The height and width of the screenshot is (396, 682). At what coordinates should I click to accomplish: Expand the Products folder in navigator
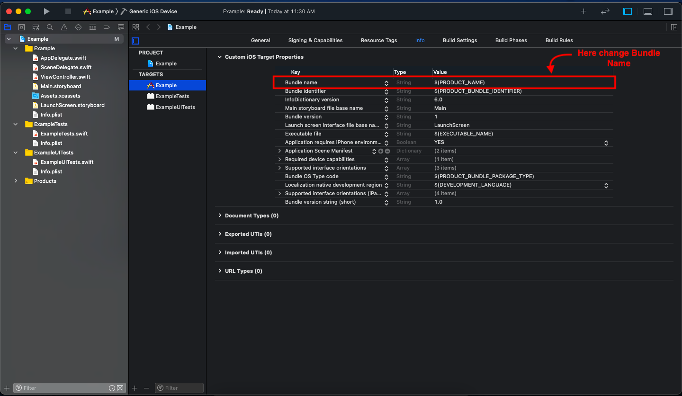(16, 181)
